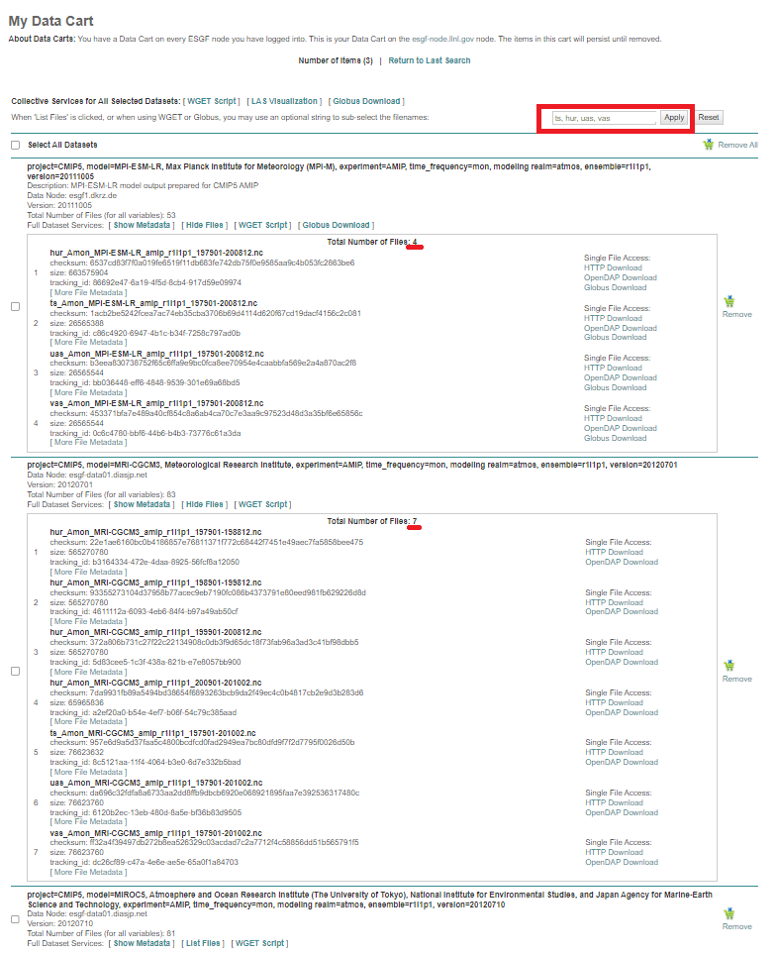The image size is (777, 955).
Task: Globus Download uas_Amon_MPI-ESM-LR file
Action: coord(615,387)
